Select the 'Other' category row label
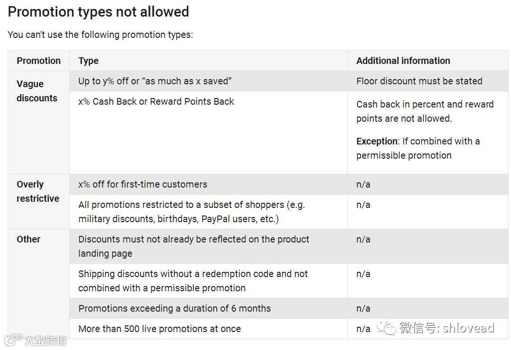The image size is (511, 350). [28, 239]
